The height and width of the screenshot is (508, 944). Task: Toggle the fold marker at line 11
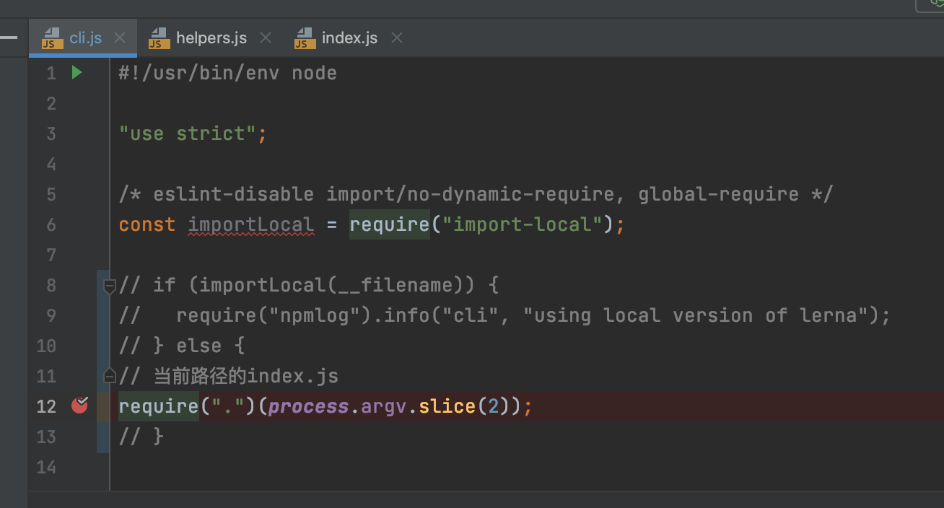click(110, 376)
